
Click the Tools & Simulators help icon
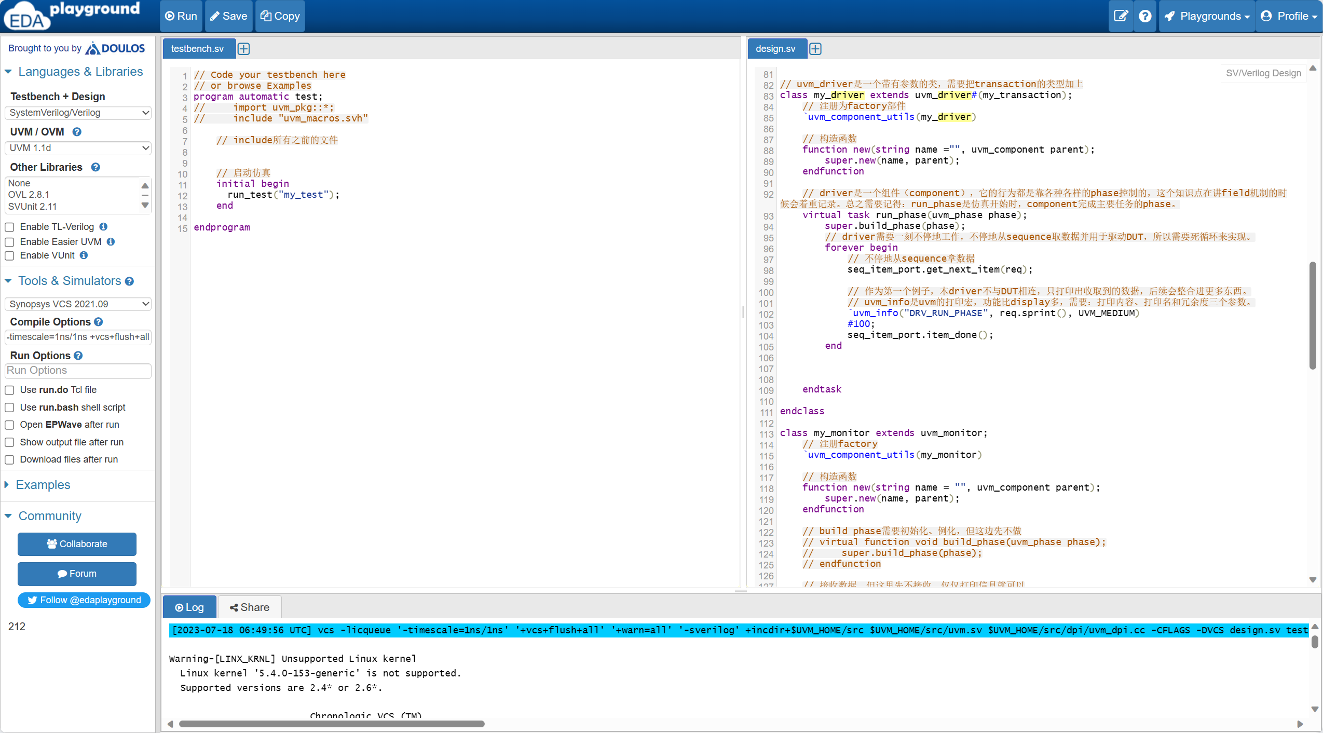[129, 281]
